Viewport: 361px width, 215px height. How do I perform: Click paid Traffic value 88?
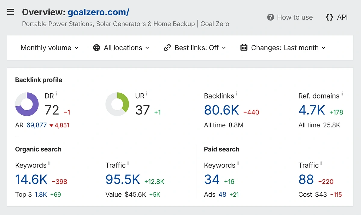click(x=306, y=179)
